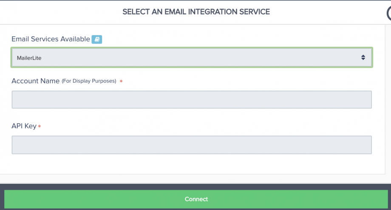Click the "Account Name" field label
The width and height of the screenshot is (391, 210).
click(x=35, y=81)
